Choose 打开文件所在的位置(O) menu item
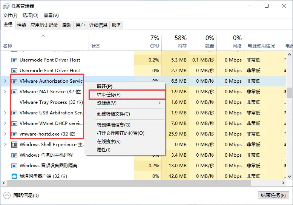The width and height of the screenshot is (293, 205). point(125,133)
